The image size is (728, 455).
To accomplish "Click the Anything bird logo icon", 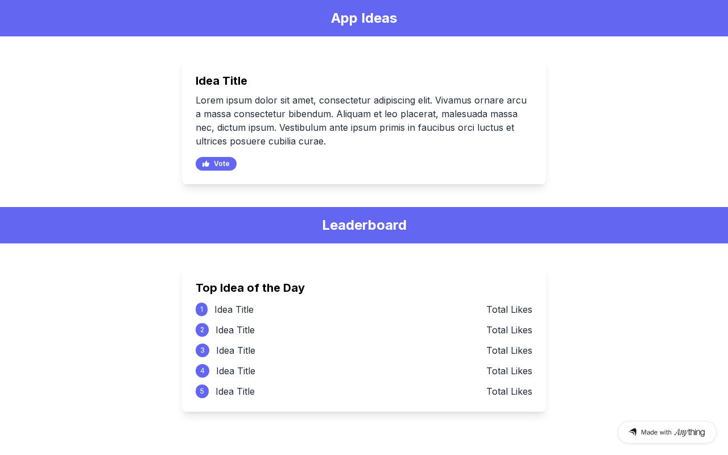I will [632, 432].
